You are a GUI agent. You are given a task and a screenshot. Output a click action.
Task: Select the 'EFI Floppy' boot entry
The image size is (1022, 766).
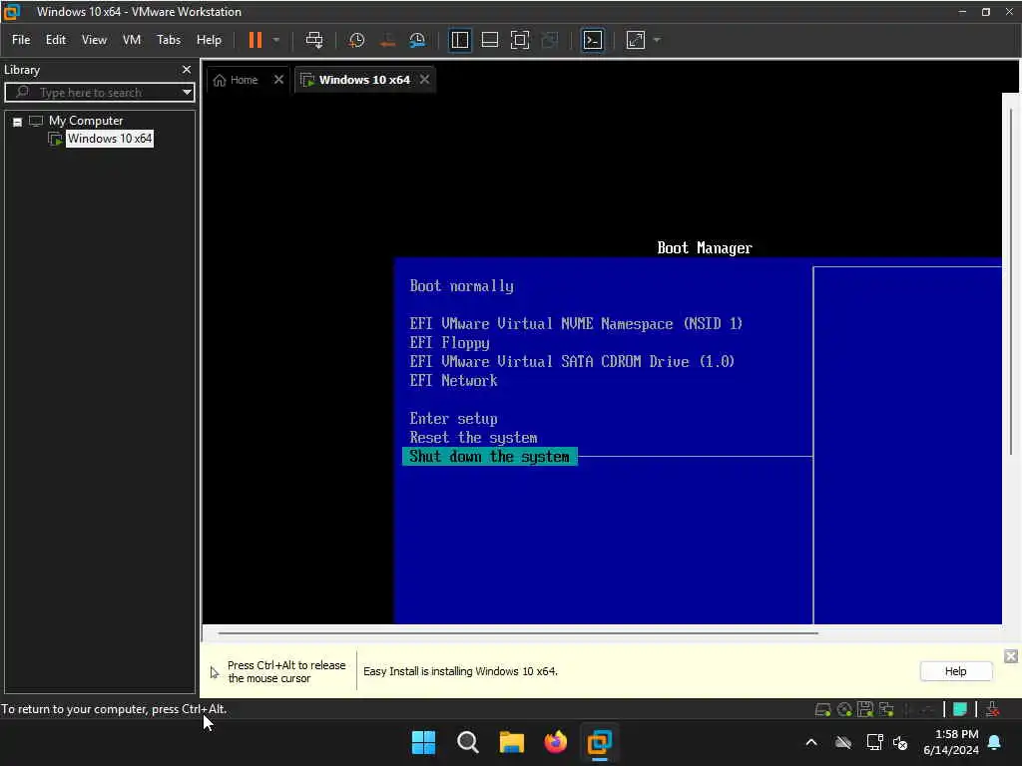(x=449, y=343)
